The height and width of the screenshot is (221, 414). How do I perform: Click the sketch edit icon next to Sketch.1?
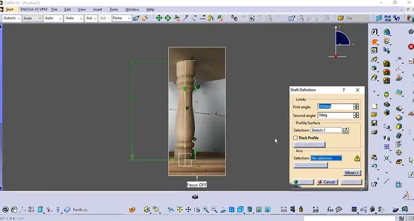point(346,130)
